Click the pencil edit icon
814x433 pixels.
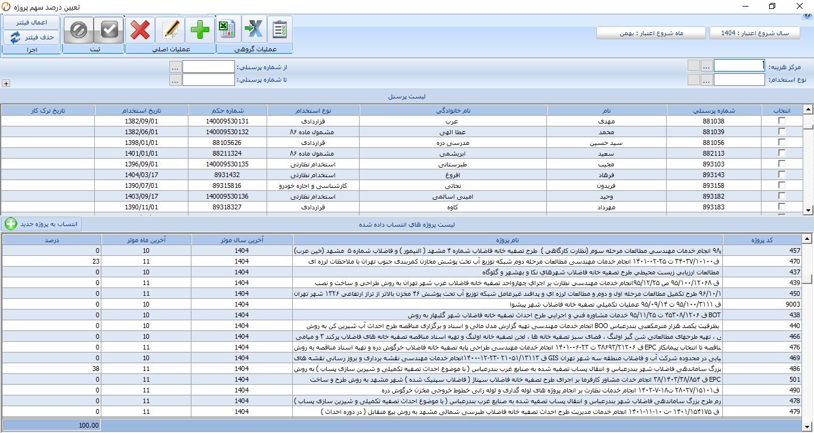coord(171,29)
